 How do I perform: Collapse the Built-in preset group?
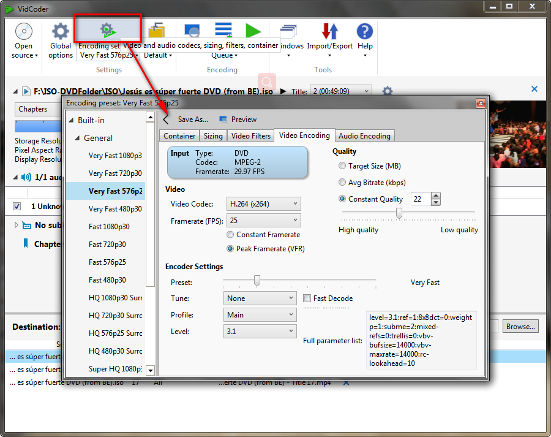tap(72, 120)
